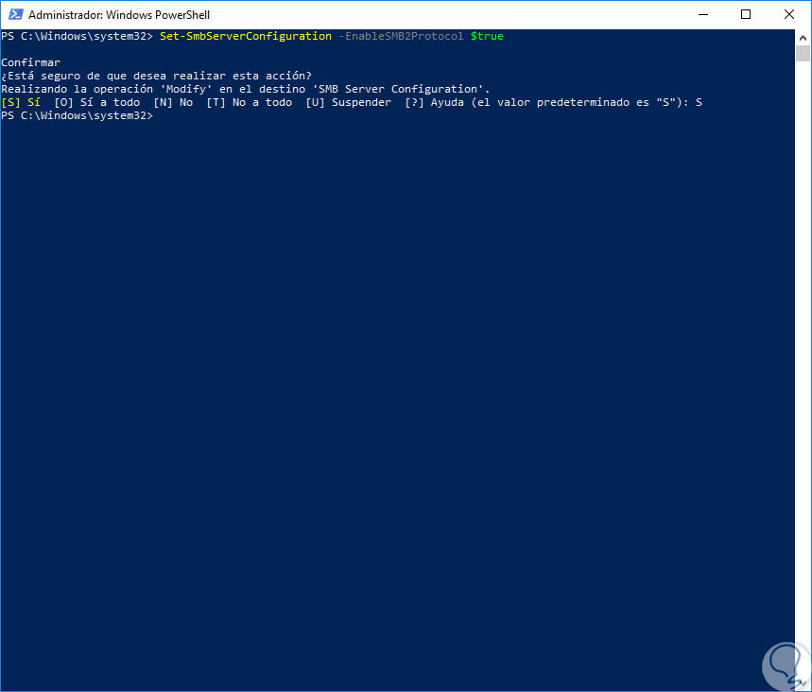Click the "Administrador: Windows PowerShell" title text

119,15
